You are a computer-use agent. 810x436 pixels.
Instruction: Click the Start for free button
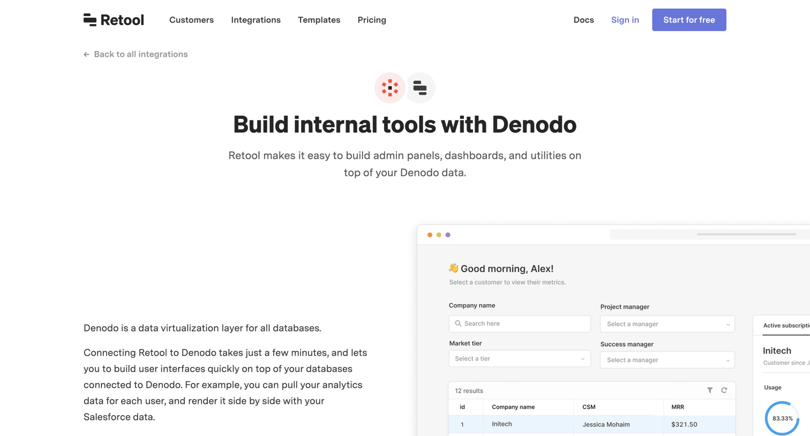click(x=689, y=20)
